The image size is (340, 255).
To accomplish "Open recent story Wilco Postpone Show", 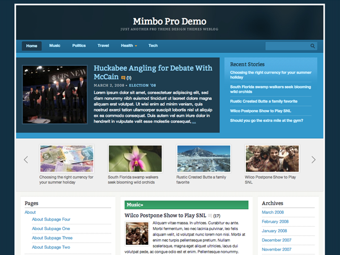I will coord(261,111).
